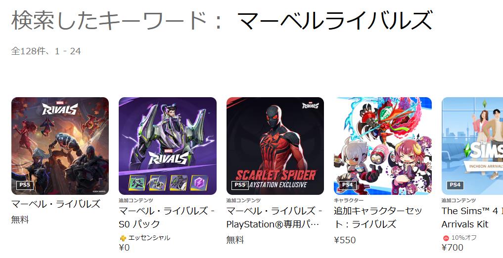Click the 10%オフ discount label
This screenshot has height=258, width=503.
464,238
